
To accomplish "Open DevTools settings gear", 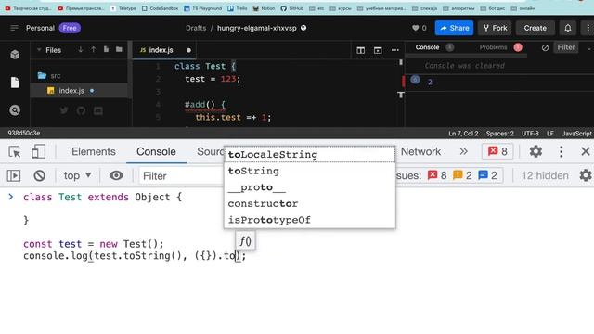I will tap(536, 152).
